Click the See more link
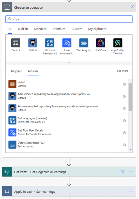The image size is (139, 199). pos(123,71)
